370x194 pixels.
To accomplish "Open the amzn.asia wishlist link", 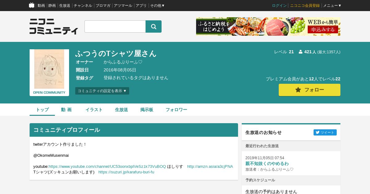I will coord(210,167).
